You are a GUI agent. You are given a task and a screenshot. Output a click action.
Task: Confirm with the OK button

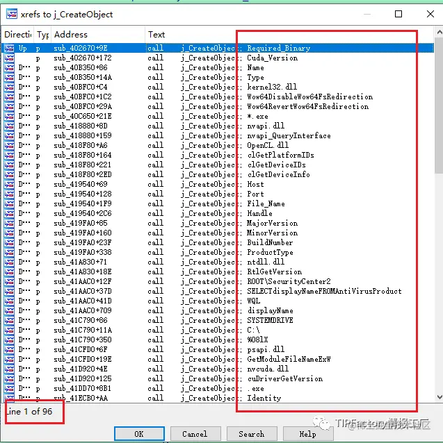click(x=139, y=434)
